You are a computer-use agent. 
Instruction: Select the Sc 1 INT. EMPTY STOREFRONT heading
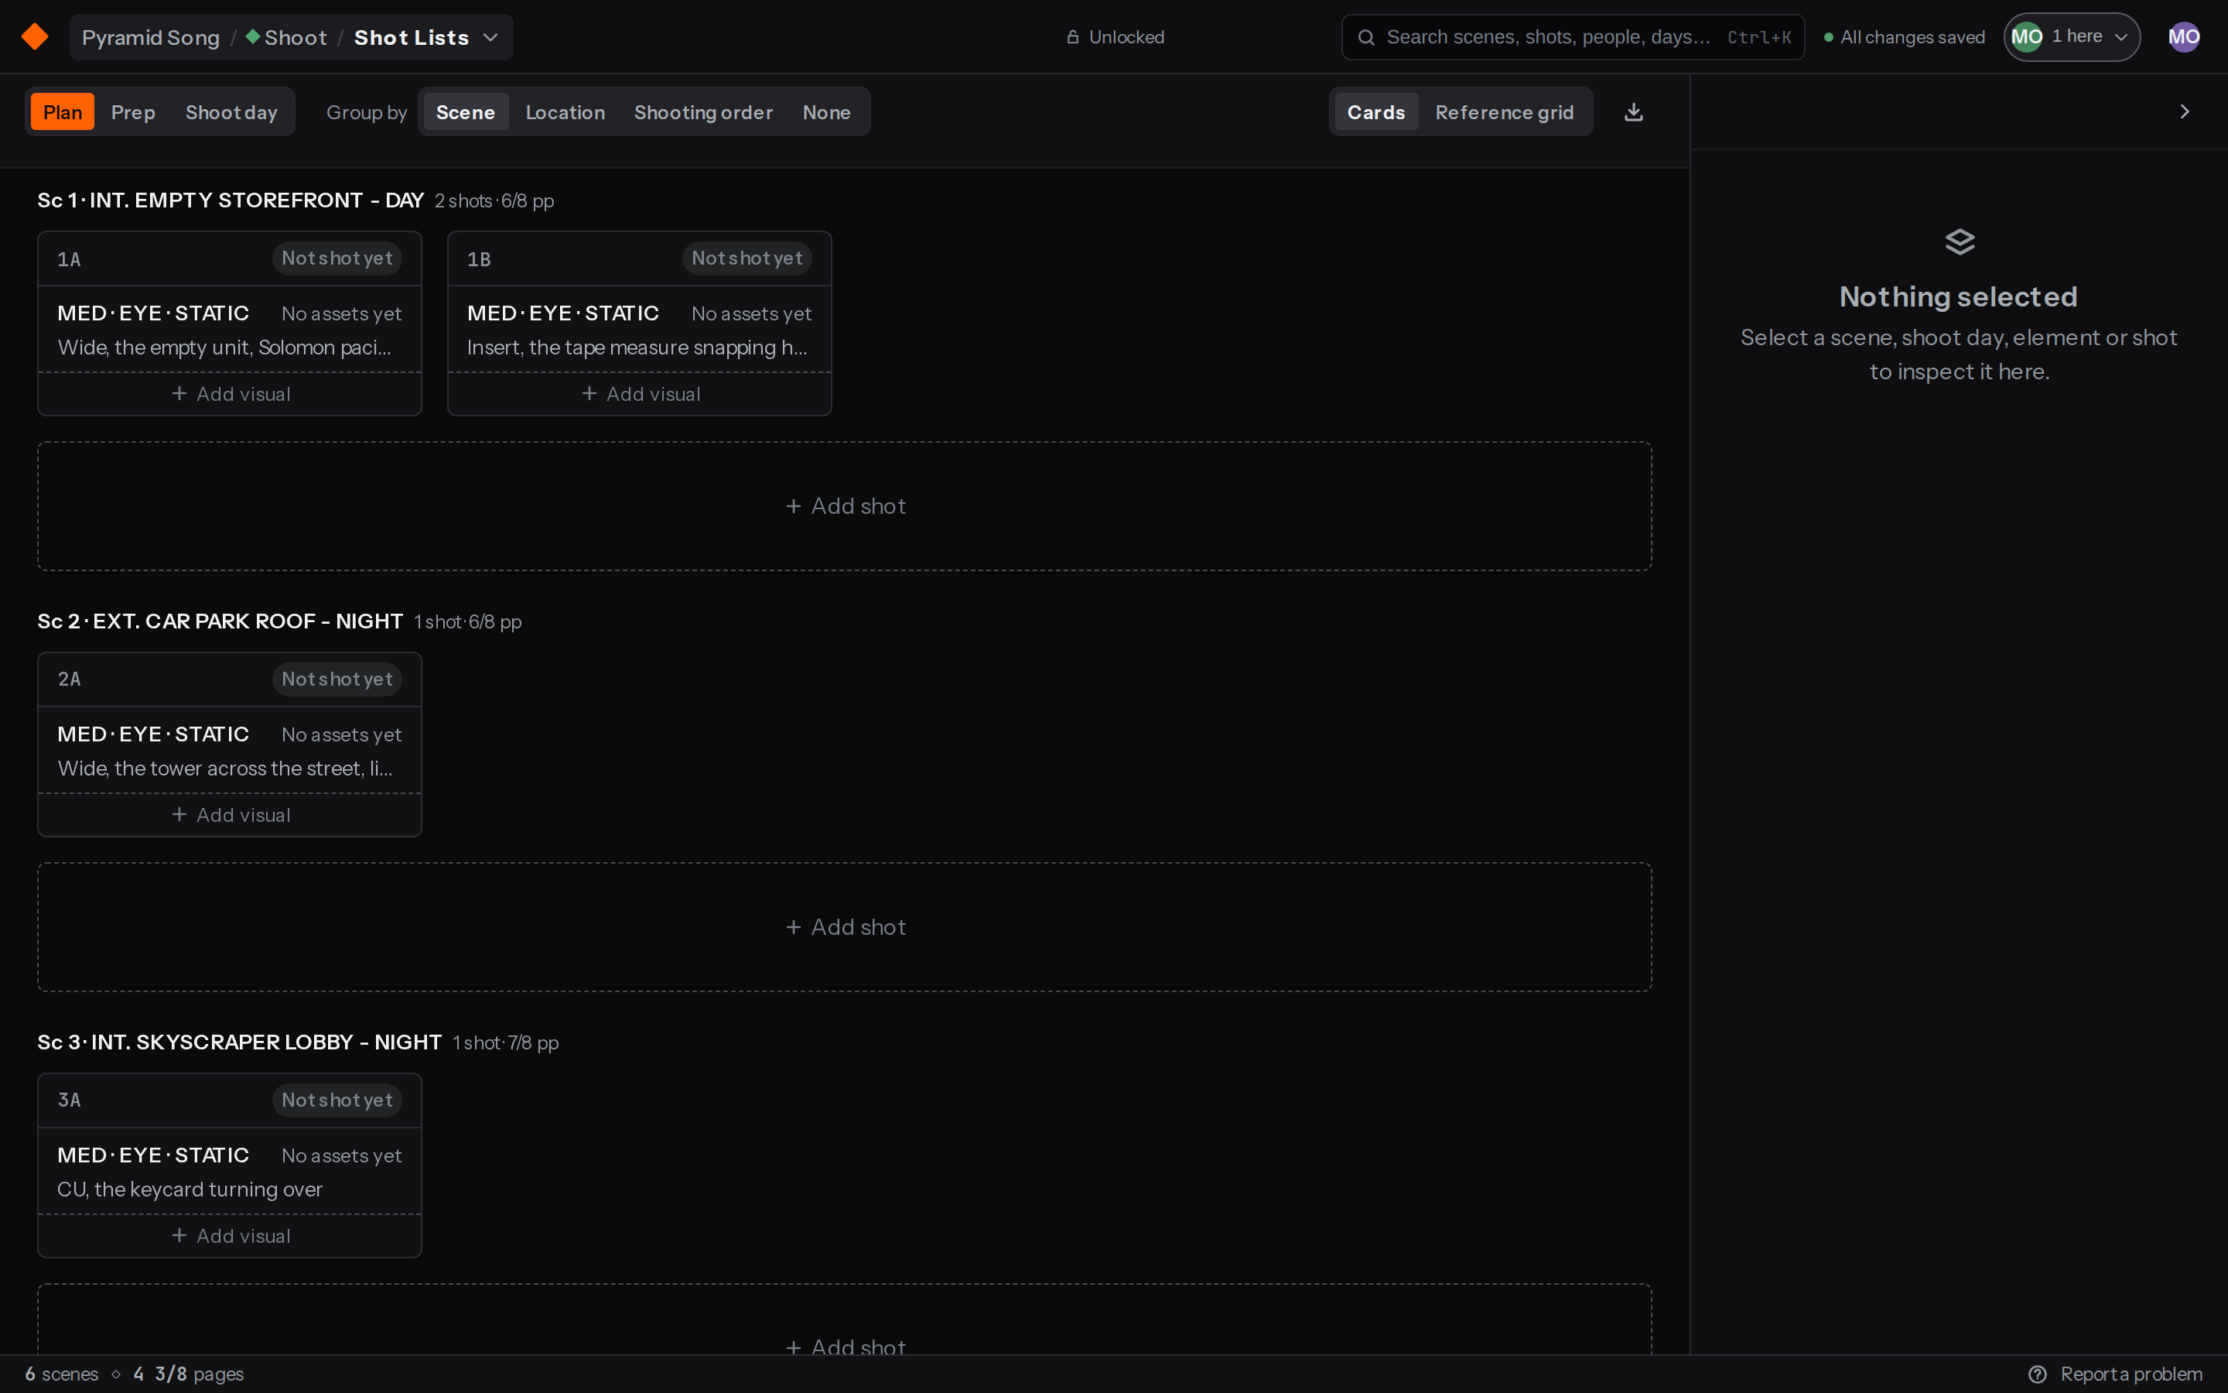pyautogui.click(x=231, y=200)
